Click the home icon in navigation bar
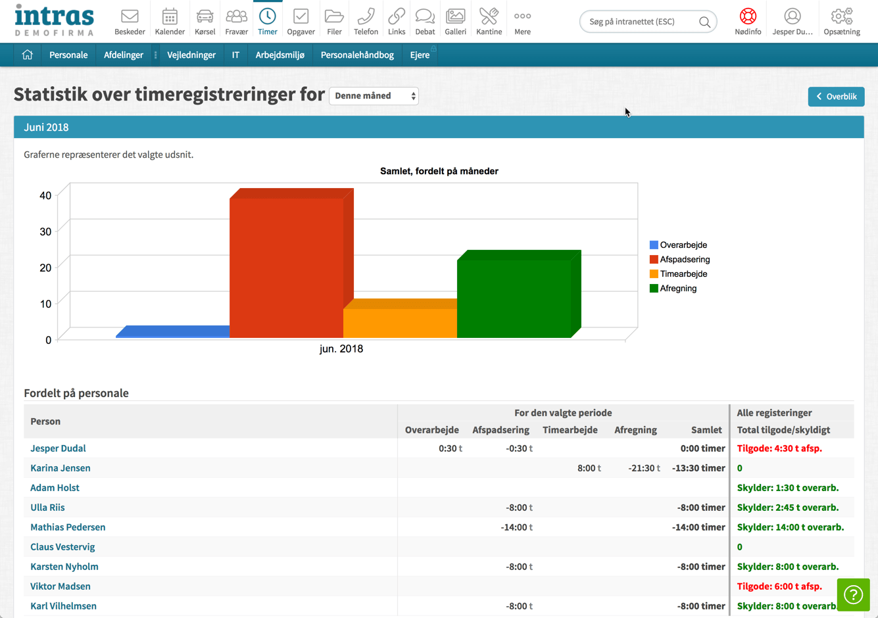This screenshot has height=618, width=878. point(28,55)
